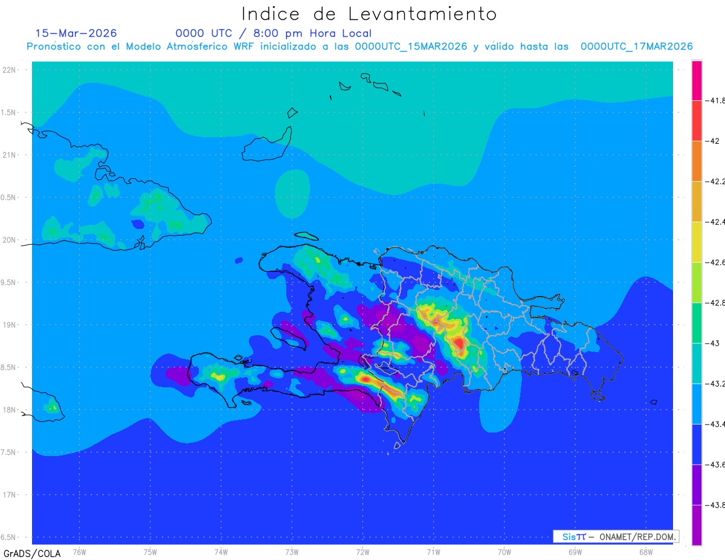Click the "74W" longitude label
The height and width of the screenshot is (560, 725).
pos(221,552)
